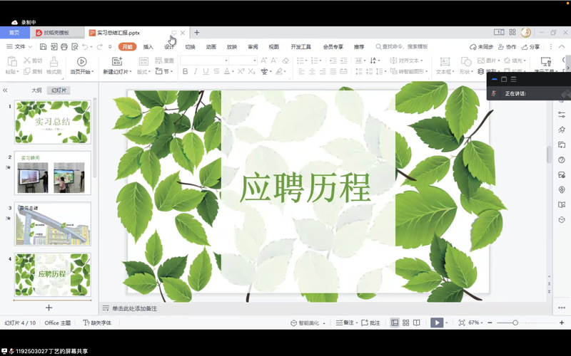Click the Save icon in quick access toolbar
Image resolution: width=571 pixels, height=356 pixels.
(44, 46)
